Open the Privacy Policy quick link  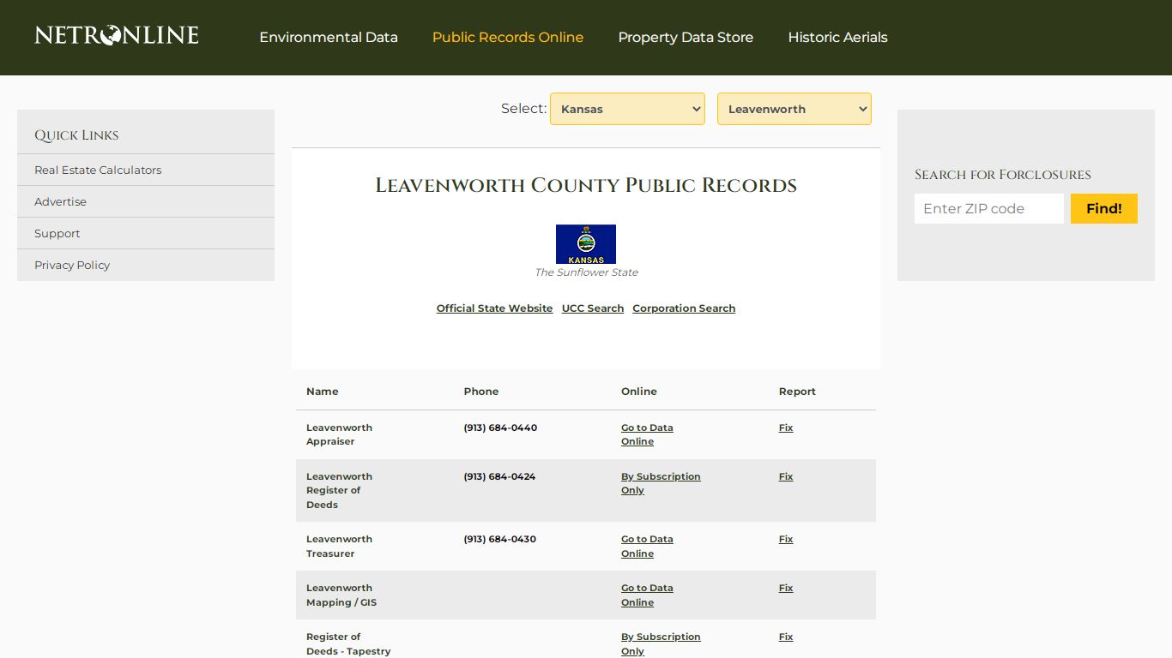pyautogui.click(x=72, y=265)
